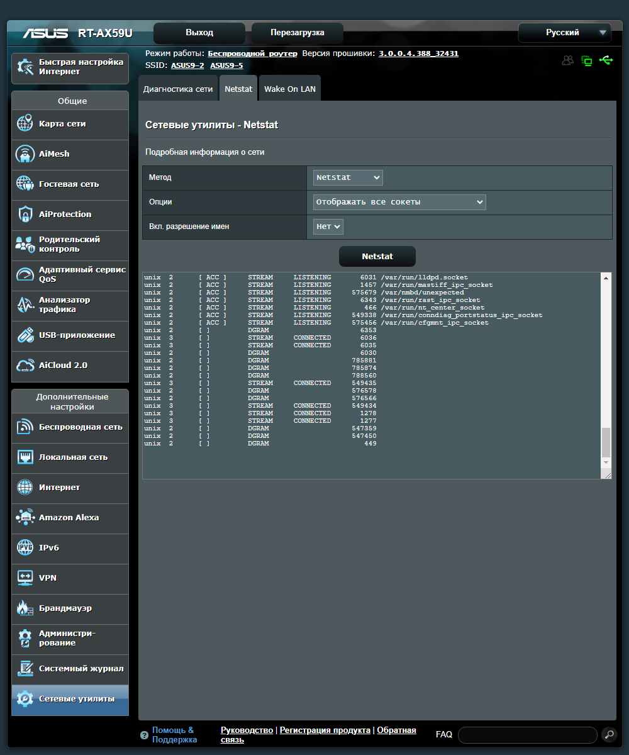
Task: Open AiMesh via its sidebar icon
Action: pyautogui.click(x=25, y=154)
